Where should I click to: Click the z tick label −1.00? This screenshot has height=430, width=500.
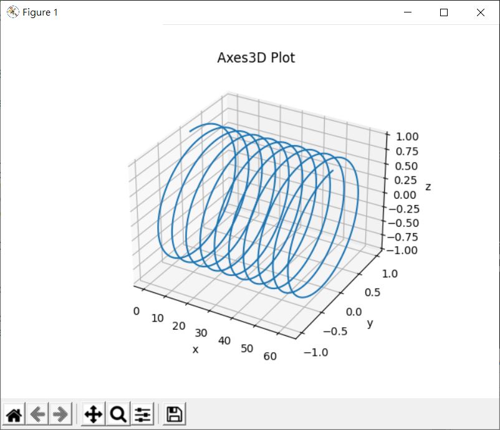click(401, 251)
